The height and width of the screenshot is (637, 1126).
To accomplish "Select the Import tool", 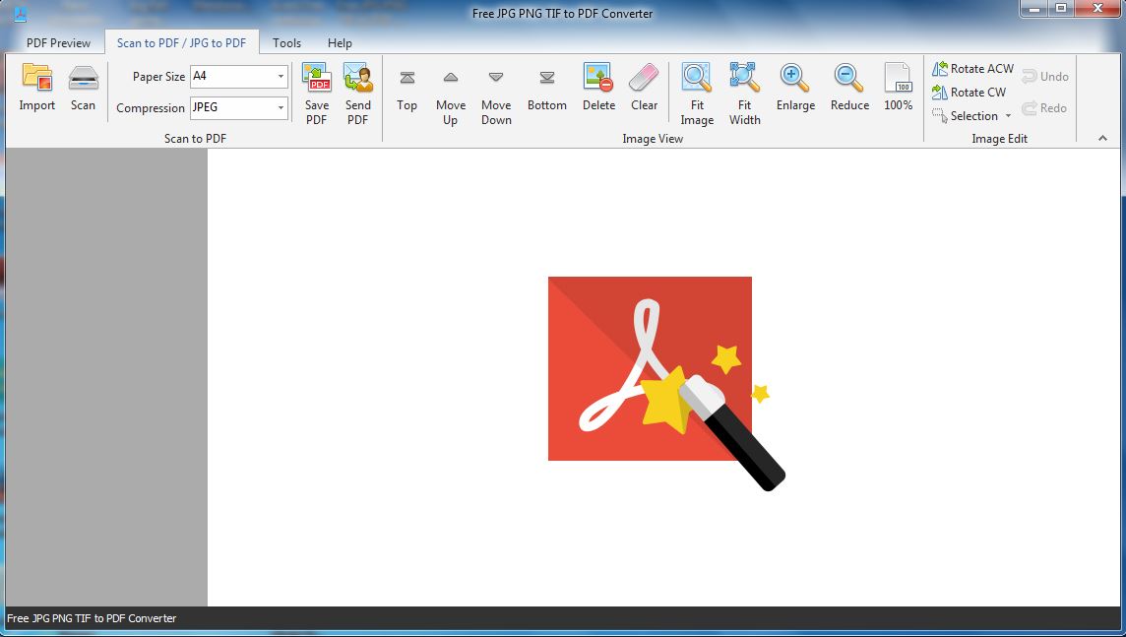I will click(35, 89).
